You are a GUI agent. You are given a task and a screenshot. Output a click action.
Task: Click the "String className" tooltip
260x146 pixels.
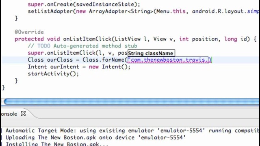pos(151,53)
